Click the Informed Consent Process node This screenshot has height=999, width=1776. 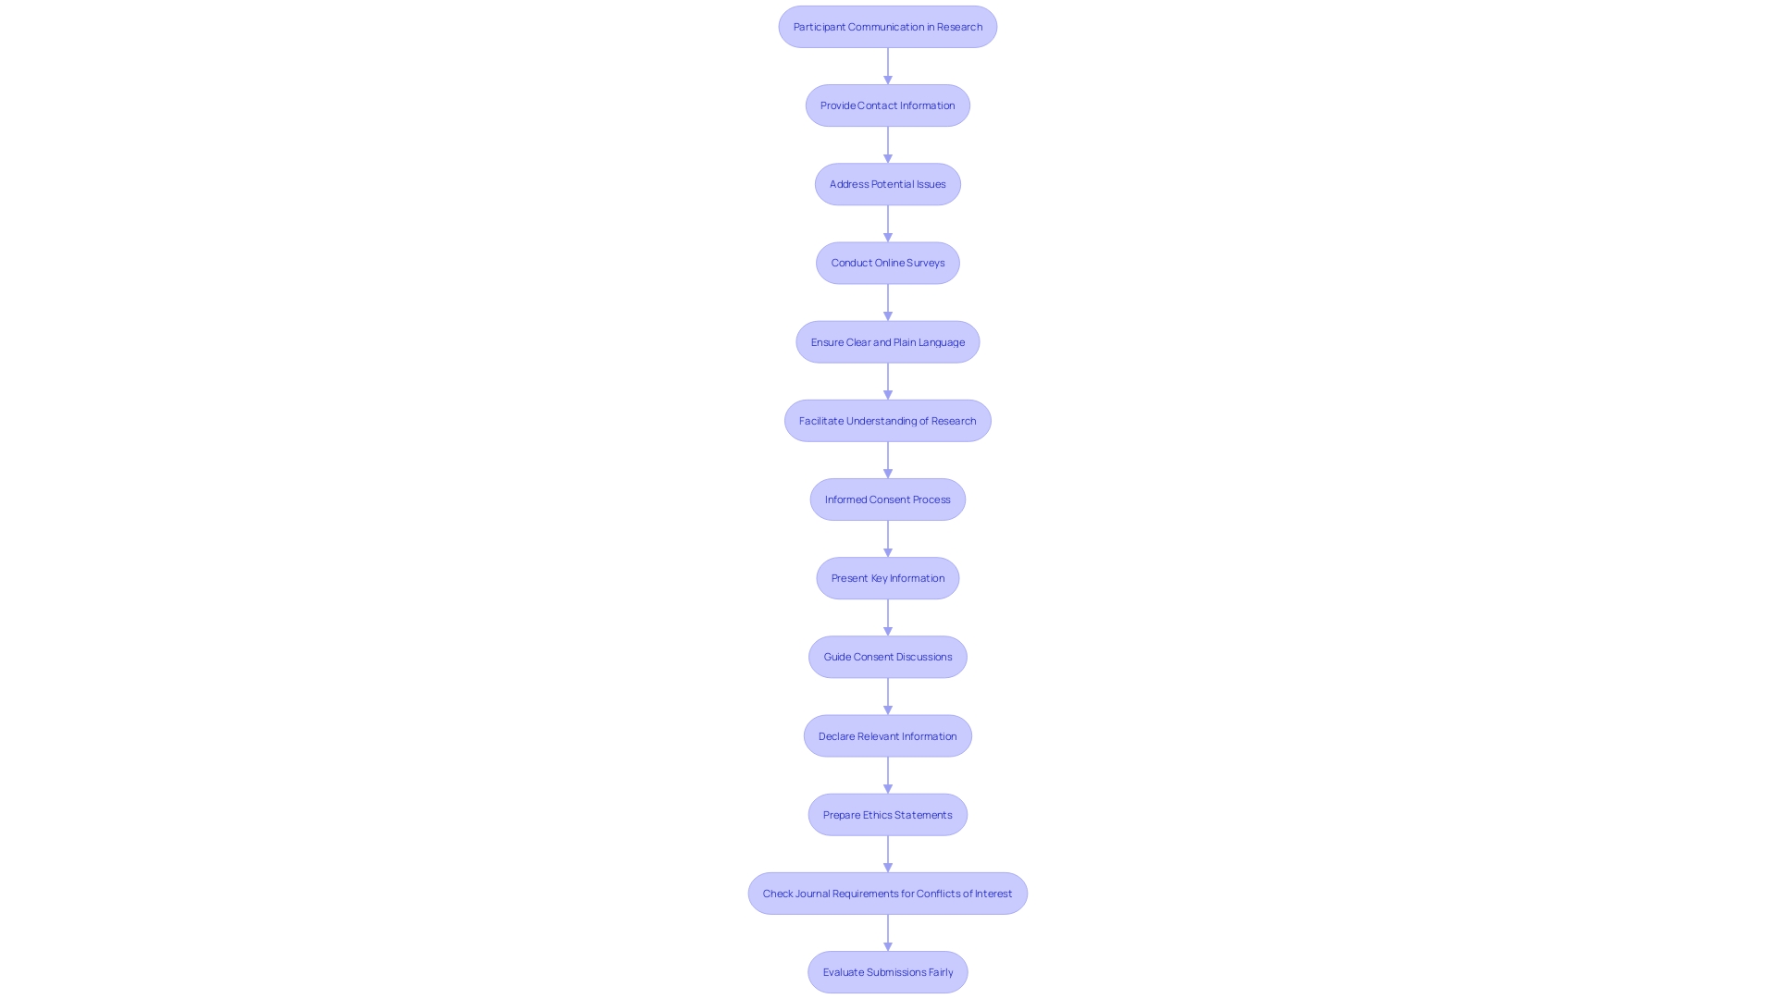pos(887,498)
